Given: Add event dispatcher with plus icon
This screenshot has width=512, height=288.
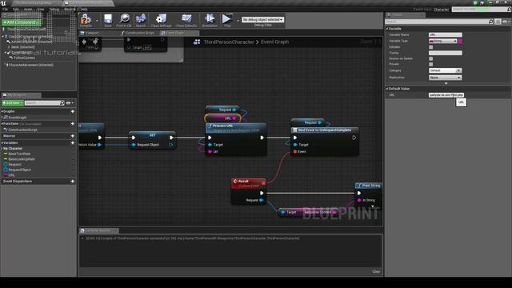Looking at the screenshot, I should (73, 182).
